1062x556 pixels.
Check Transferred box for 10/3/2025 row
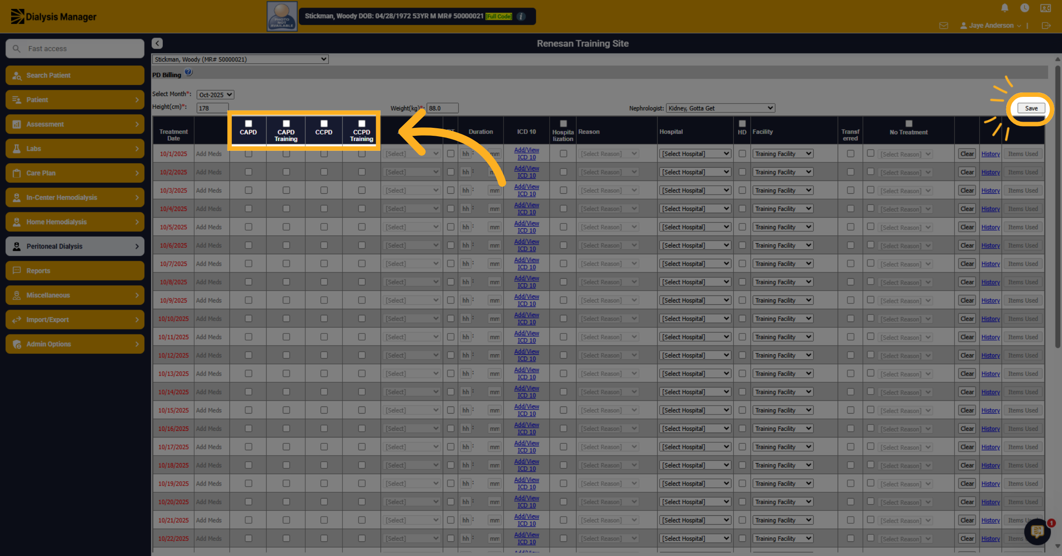[850, 190]
